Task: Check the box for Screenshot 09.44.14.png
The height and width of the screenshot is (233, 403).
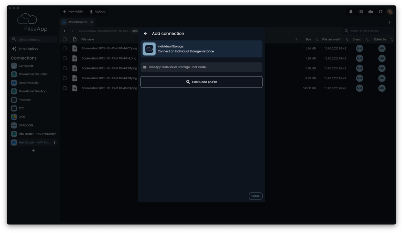Action: point(65,58)
